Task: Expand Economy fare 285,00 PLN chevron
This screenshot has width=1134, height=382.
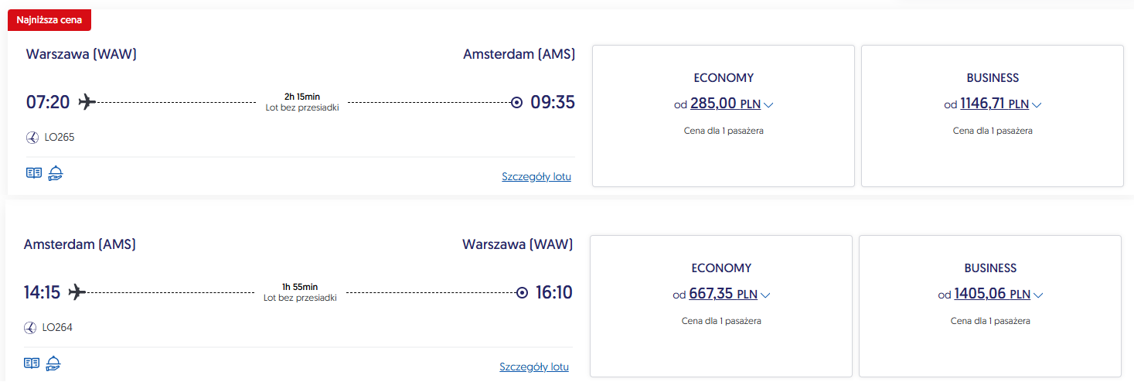Action: pyautogui.click(x=768, y=104)
